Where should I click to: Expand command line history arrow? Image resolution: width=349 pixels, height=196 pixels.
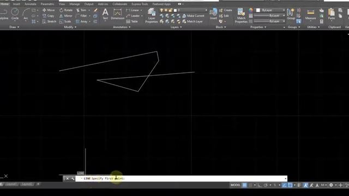tap(286, 179)
